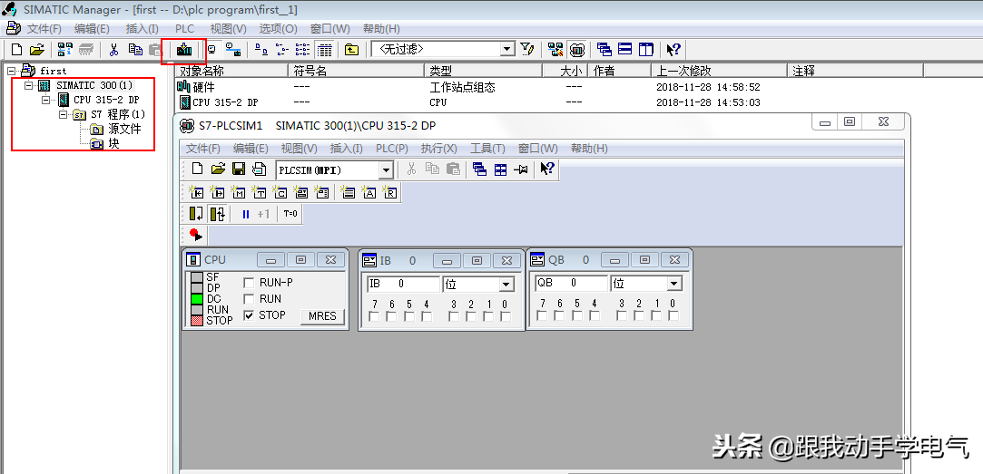Enable the RUN-P checkbox
This screenshot has height=474, width=983.
coord(249,283)
